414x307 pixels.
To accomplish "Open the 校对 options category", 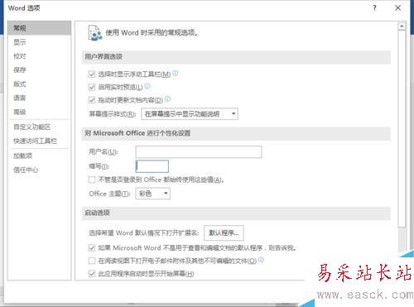I will (x=20, y=56).
